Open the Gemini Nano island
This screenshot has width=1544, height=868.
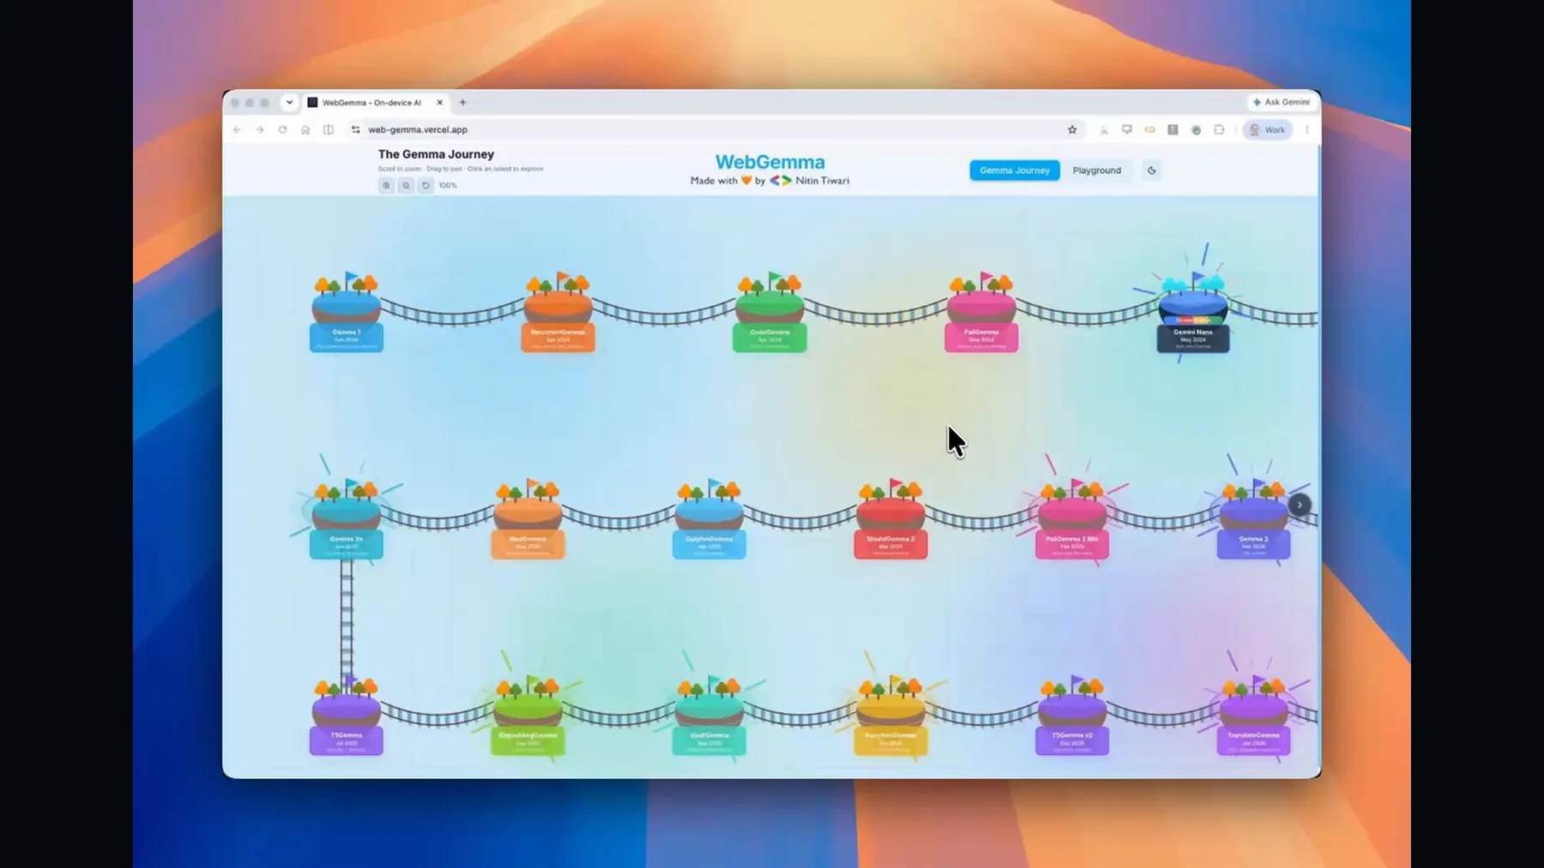pyautogui.click(x=1193, y=313)
